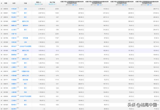Open company link 江苏银行 in row 47
The width and height of the screenshot is (160, 110).
[x=14, y=101]
